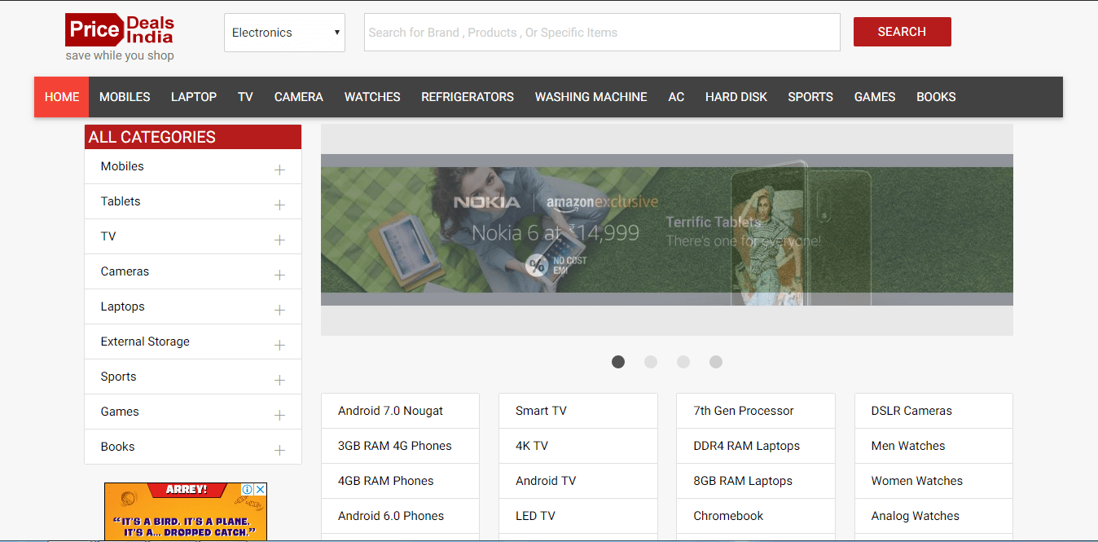Expand the sidebar Books plus icon
Screen dimensions: 1098x542
tap(279, 450)
